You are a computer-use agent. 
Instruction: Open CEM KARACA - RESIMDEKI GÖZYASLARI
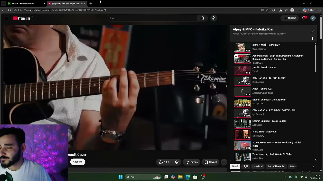tap(274, 110)
